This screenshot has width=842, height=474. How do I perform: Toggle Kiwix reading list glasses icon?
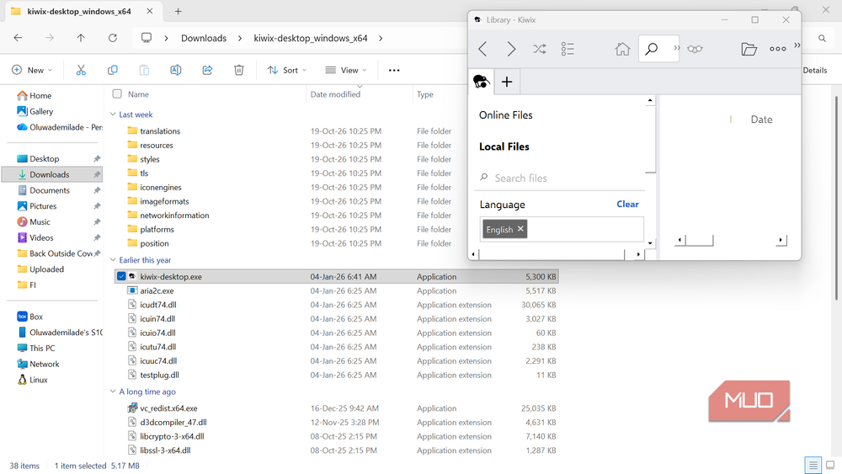click(x=695, y=49)
